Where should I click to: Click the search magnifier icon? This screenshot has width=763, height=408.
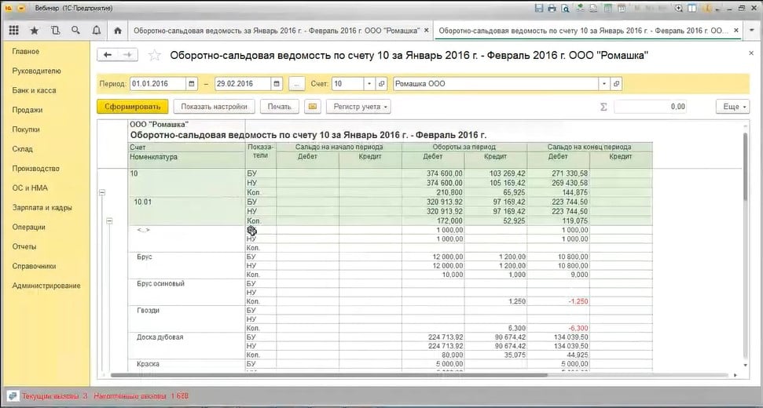[x=75, y=31]
